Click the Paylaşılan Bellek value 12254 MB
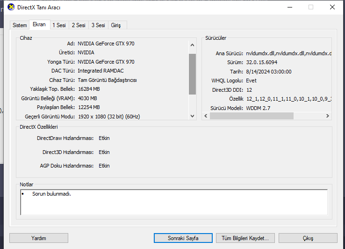 coord(89,107)
